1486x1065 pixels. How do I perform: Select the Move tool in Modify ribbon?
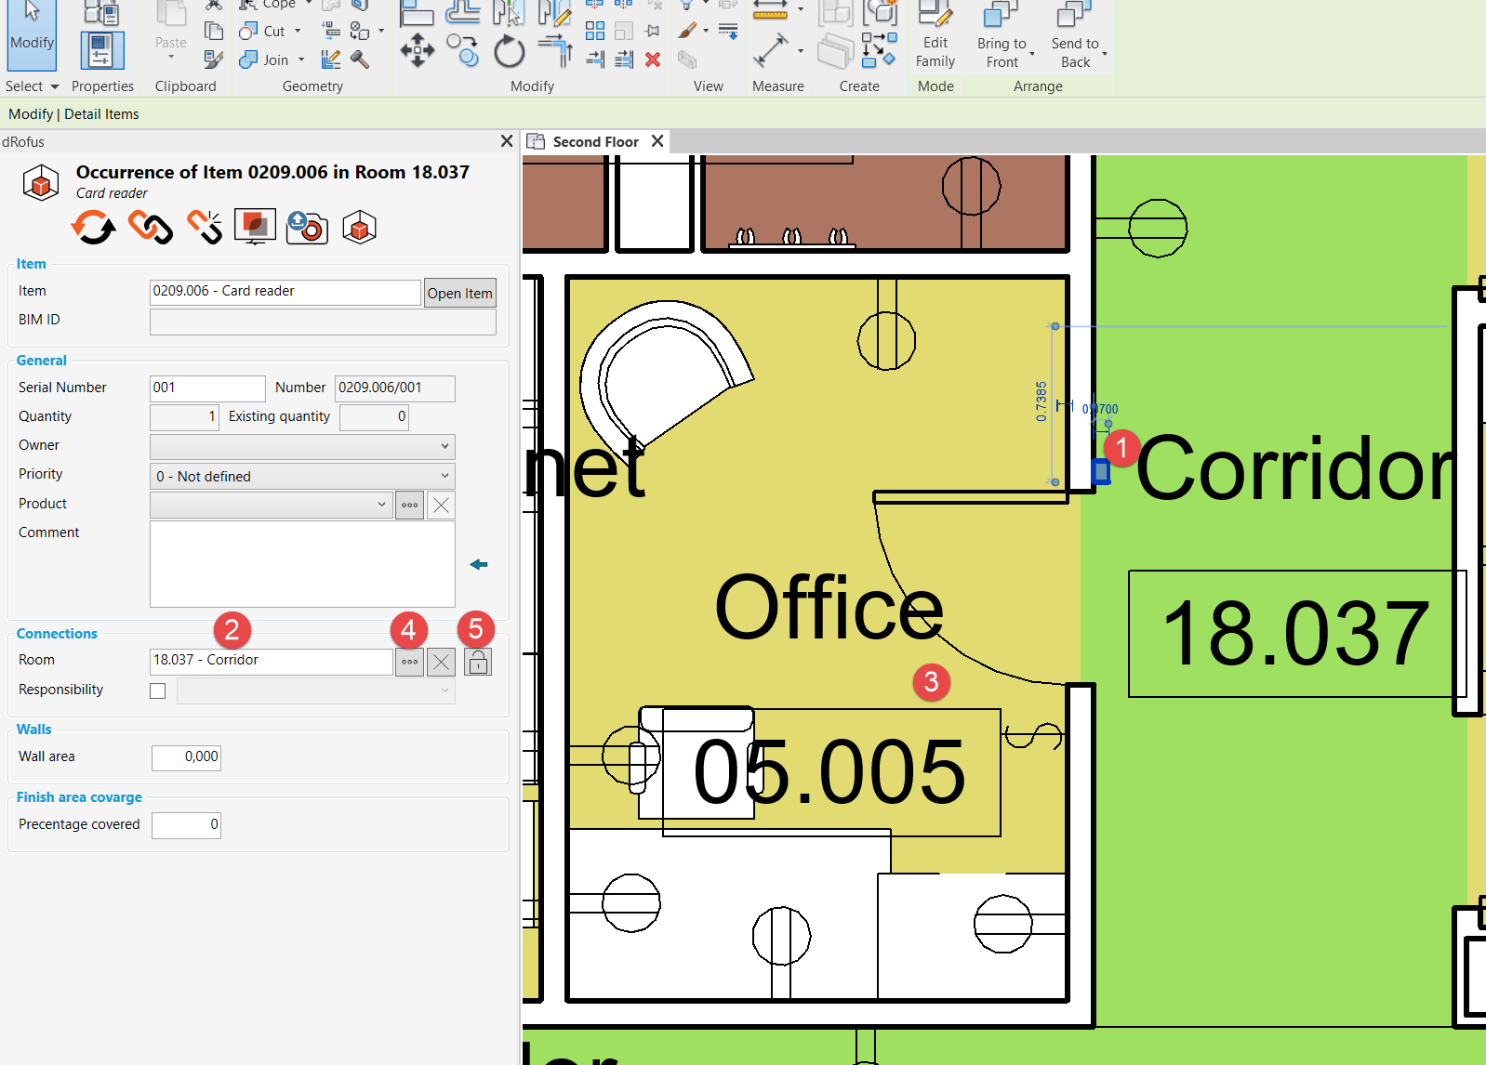point(417,50)
